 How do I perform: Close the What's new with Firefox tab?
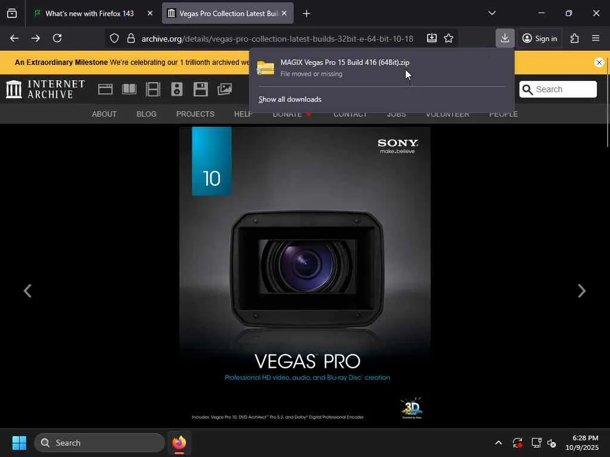tap(150, 13)
